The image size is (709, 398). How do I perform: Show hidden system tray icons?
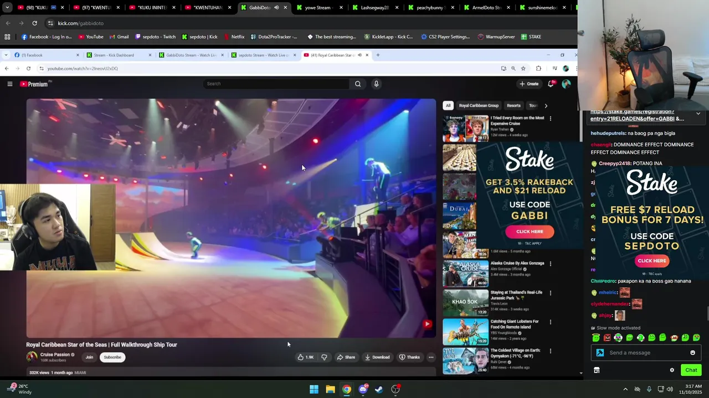[625, 389]
